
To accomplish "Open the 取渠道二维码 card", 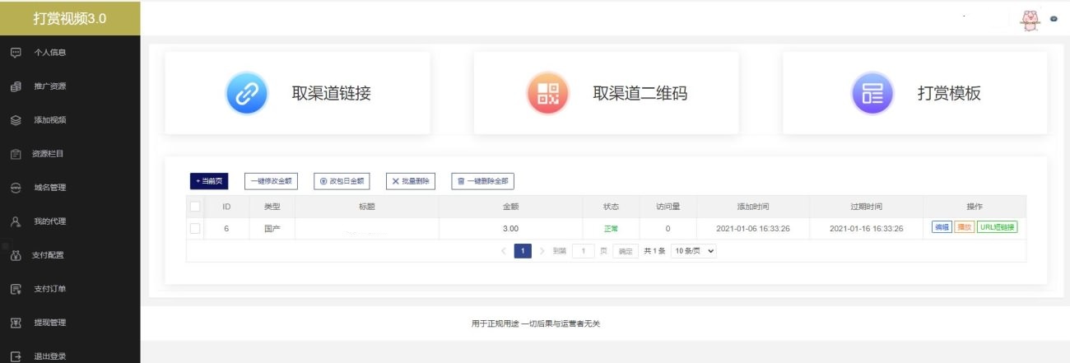I will tap(606, 93).
